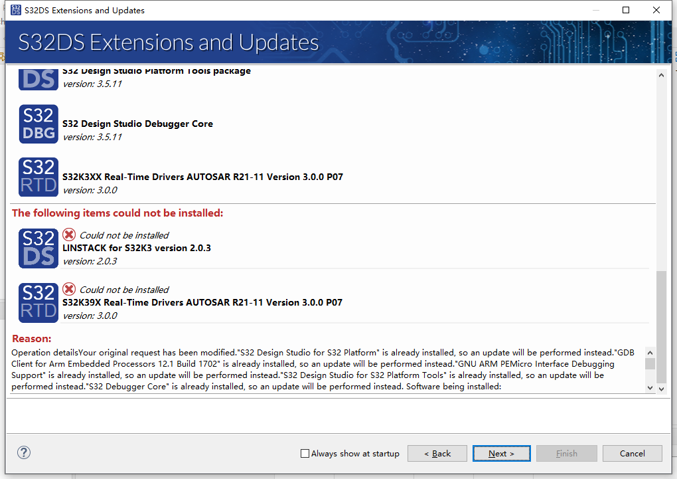
Task: Click the Reason text scrollbar
Action: tap(651, 365)
